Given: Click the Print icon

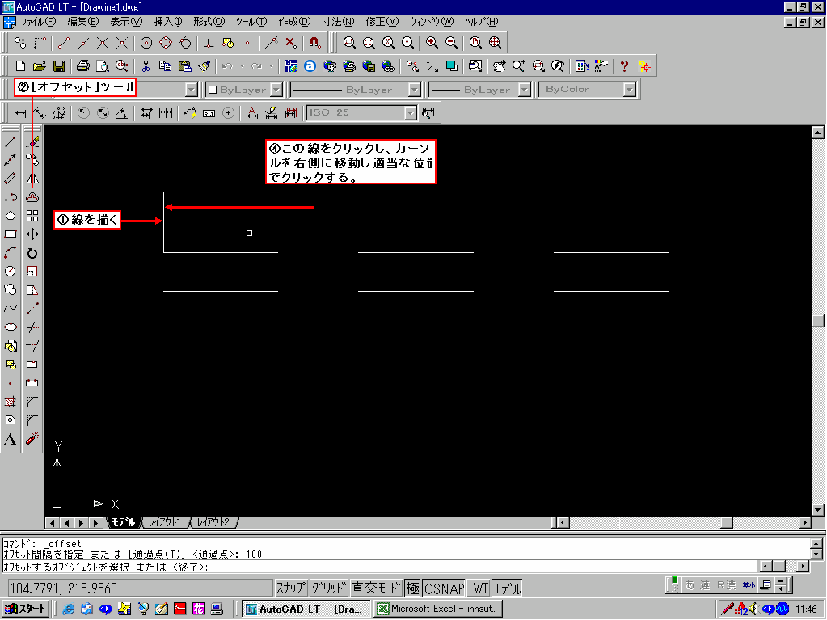Looking at the screenshot, I should 82,66.
